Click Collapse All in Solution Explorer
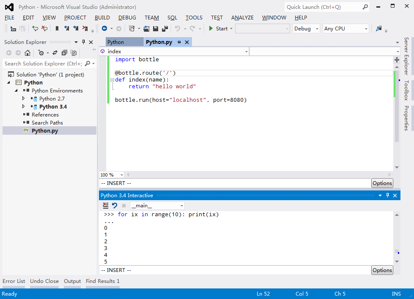Image resolution: width=414 pixels, height=299 pixels. point(64,53)
